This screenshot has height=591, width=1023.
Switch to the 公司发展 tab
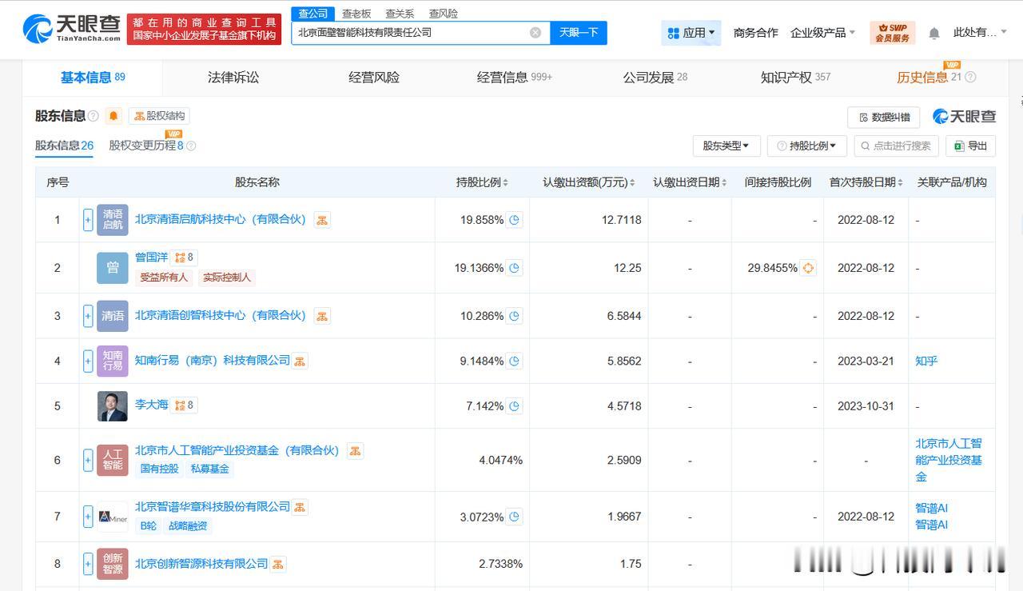coord(655,78)
